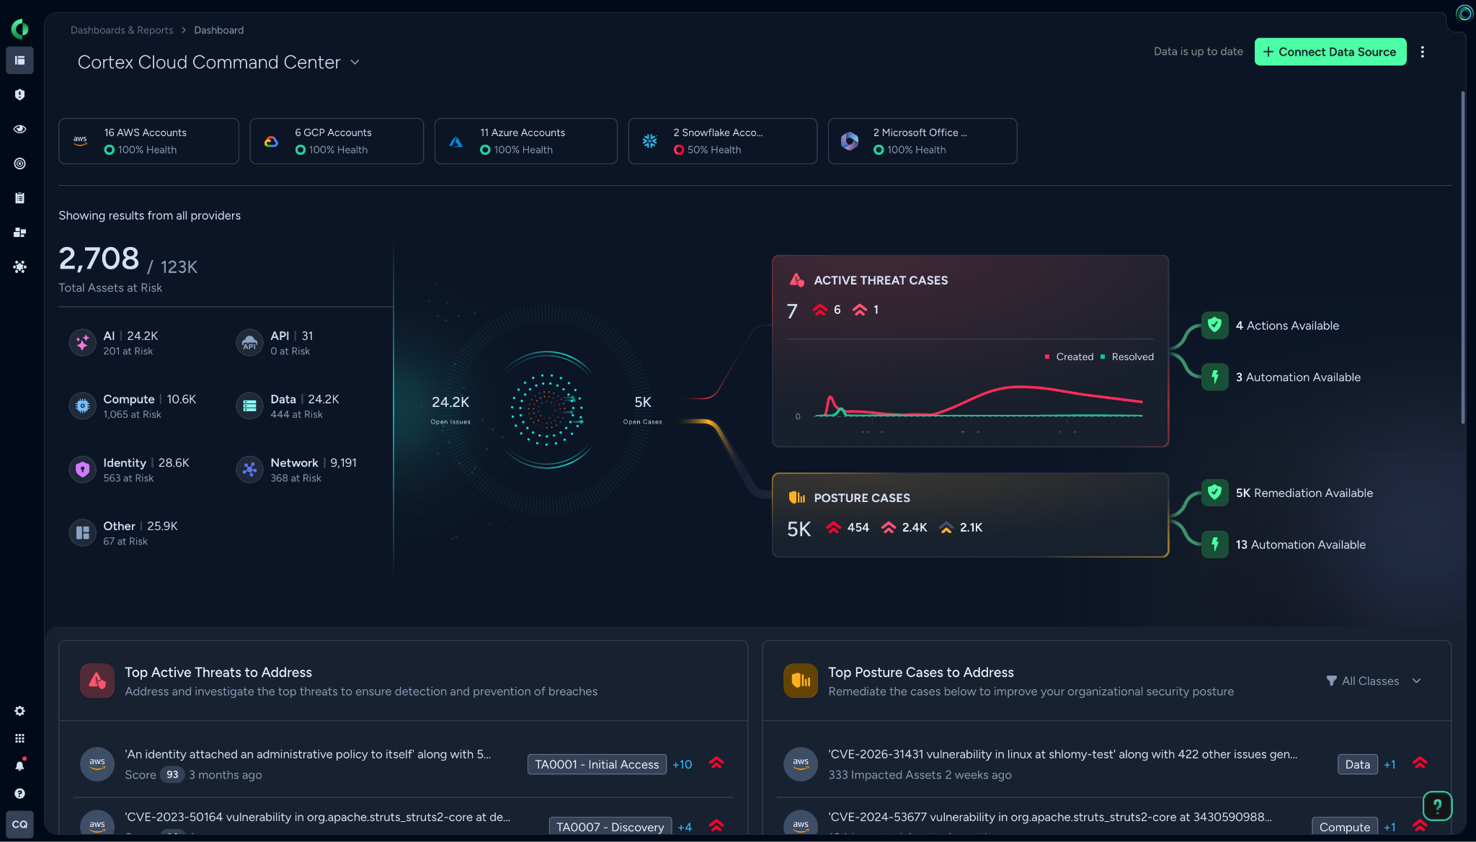Click the 454 critical posture cases count
The height and width of the screenshot is (842, 1476).
pos(848,527)
